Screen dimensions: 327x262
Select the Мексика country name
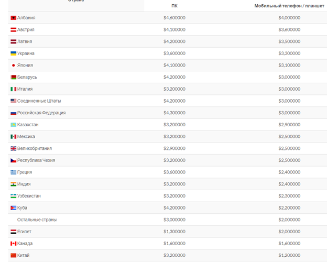tap(26, 137)
